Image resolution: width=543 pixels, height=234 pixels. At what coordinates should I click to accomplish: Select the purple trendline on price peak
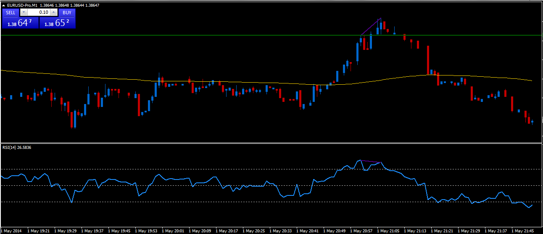[371, 26]
